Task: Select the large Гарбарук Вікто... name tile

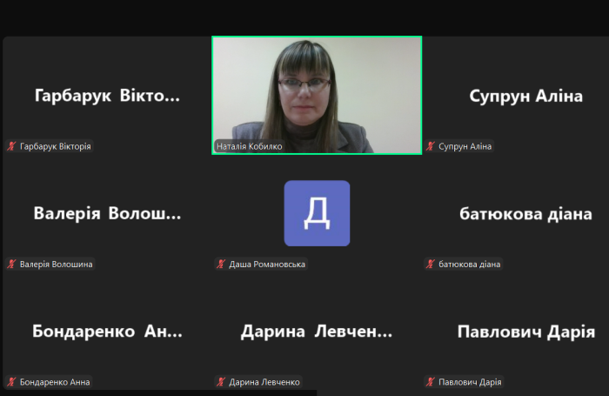Action: [x=107, y=96]
